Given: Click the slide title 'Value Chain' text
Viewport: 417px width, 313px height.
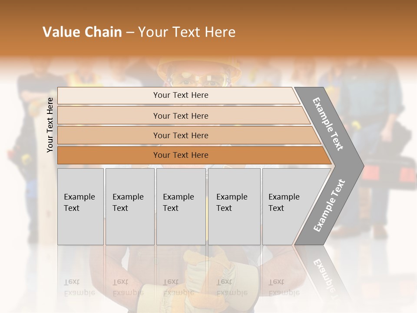Looking at the screenshot, I should pos(82,32).
